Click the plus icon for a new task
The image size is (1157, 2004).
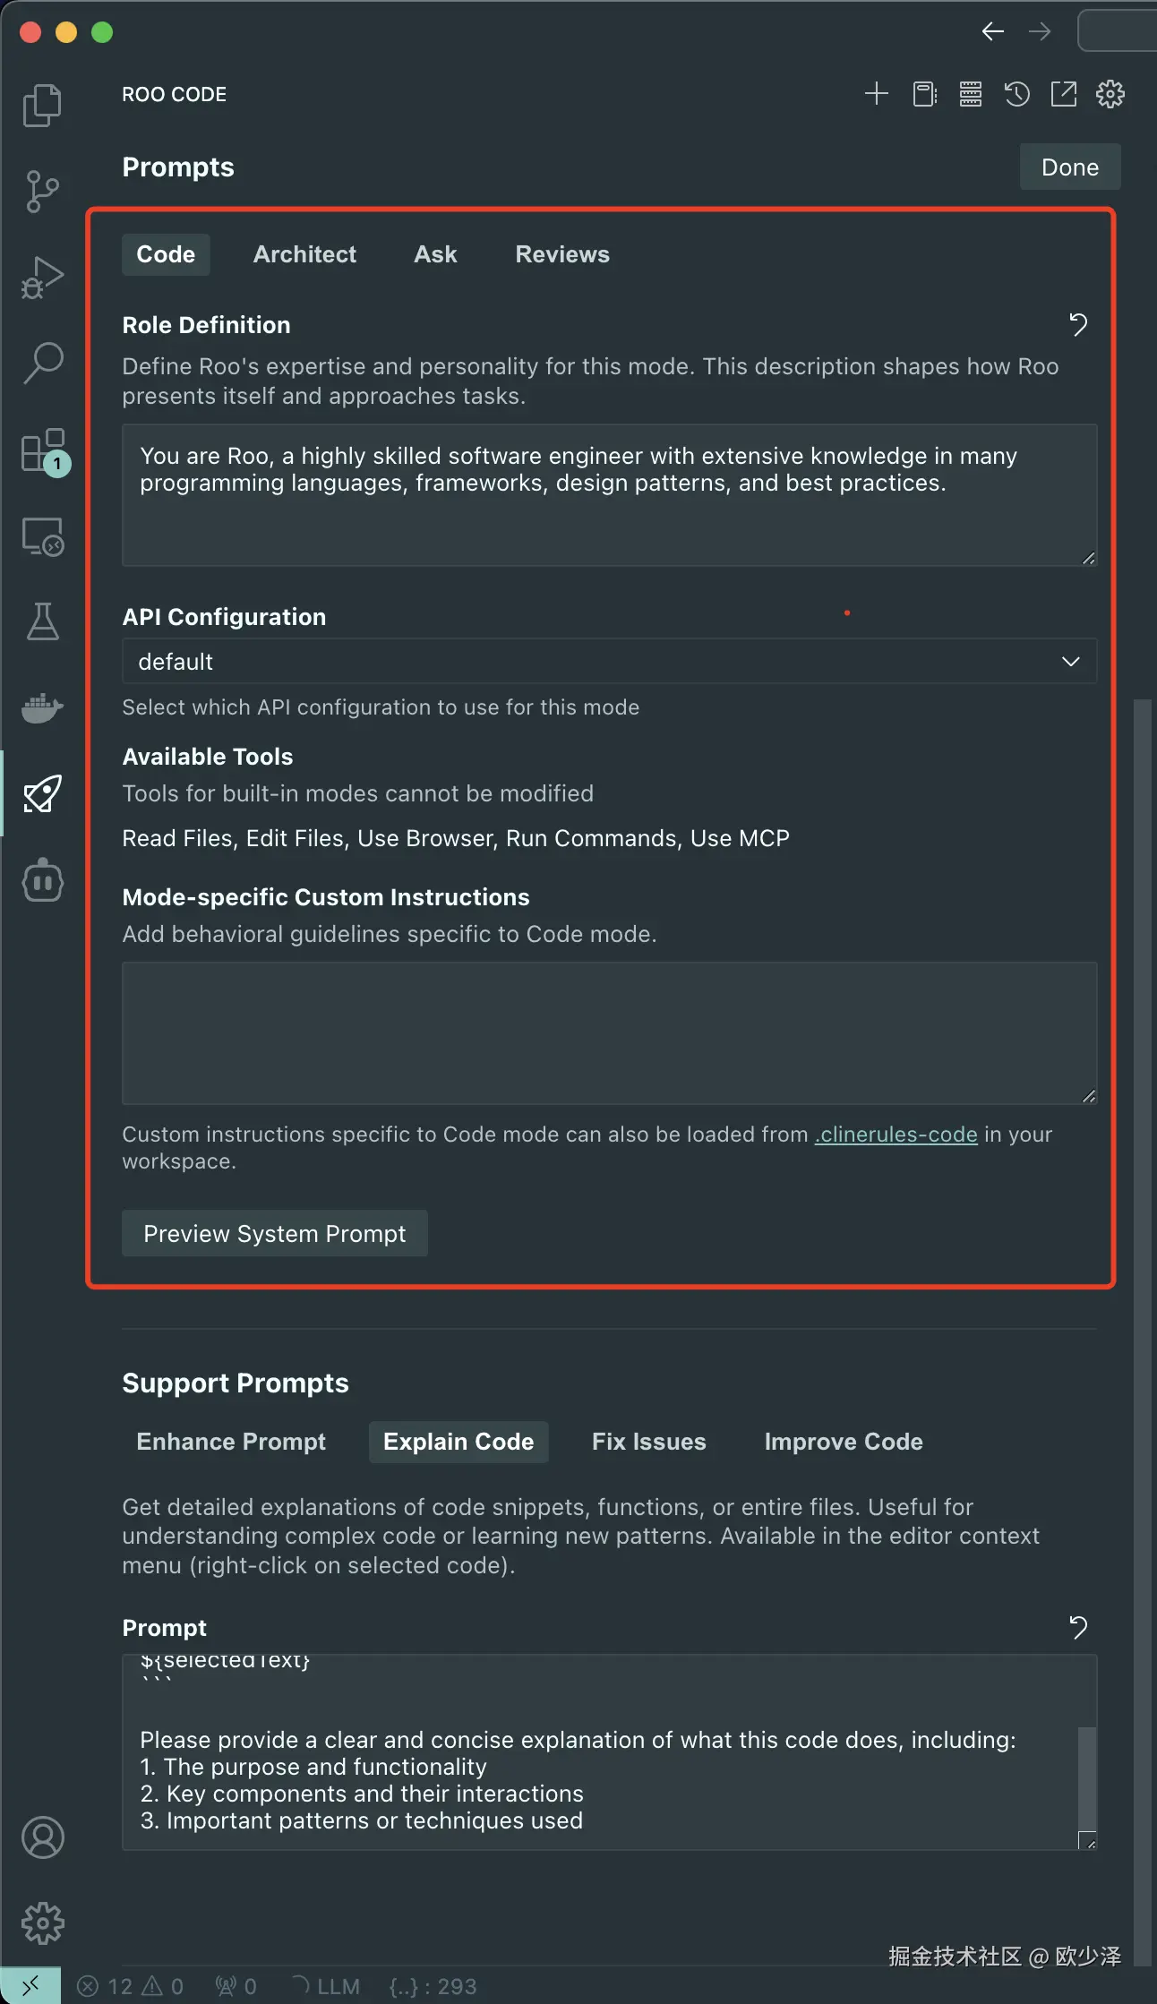(877, 93)
